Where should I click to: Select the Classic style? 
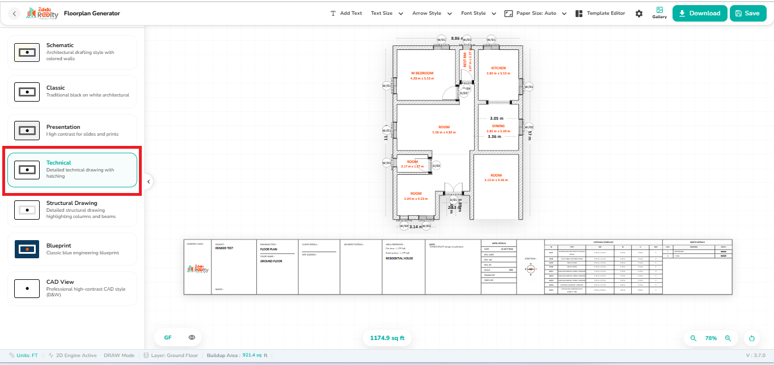[72, 91]
